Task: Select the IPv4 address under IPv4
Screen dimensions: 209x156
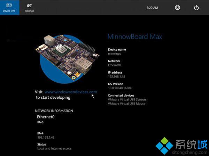Action: click(x=46, y=137)
